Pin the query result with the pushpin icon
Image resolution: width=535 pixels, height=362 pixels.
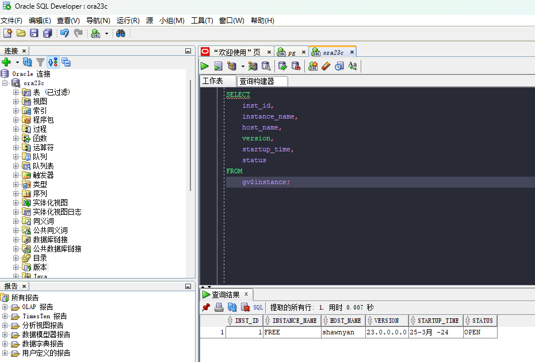(206, 307)
